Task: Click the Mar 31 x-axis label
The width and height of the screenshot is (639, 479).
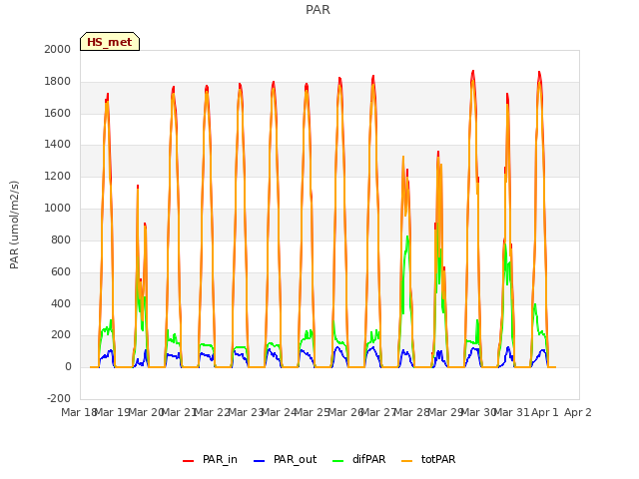Action: coord(511,412)
